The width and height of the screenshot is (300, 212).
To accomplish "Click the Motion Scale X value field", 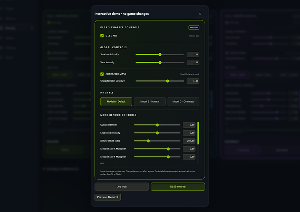I will pyautogui.click(x=189, y=149).
